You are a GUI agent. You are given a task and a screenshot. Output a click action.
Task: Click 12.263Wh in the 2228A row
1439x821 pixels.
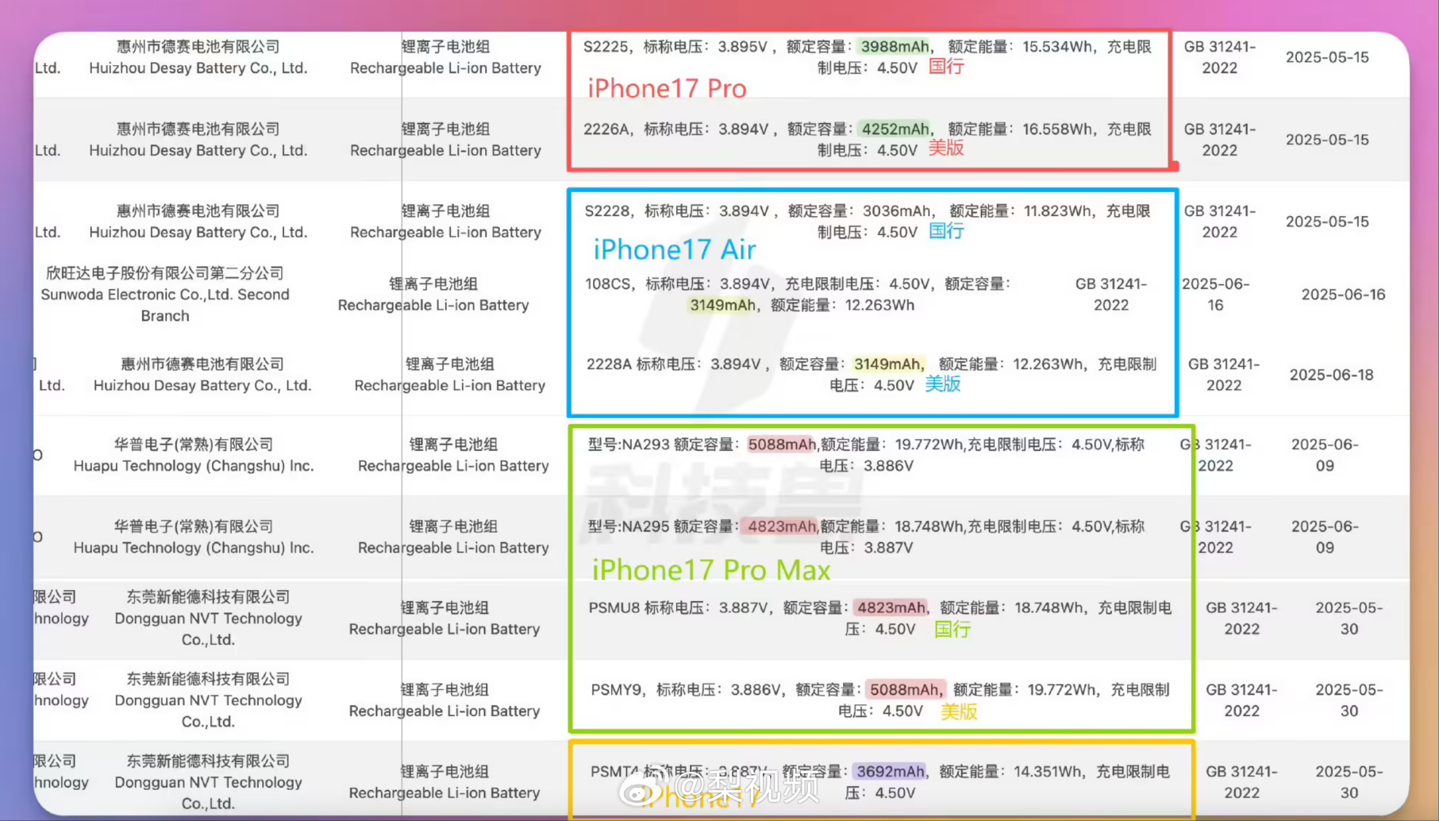pos(1048,364)
